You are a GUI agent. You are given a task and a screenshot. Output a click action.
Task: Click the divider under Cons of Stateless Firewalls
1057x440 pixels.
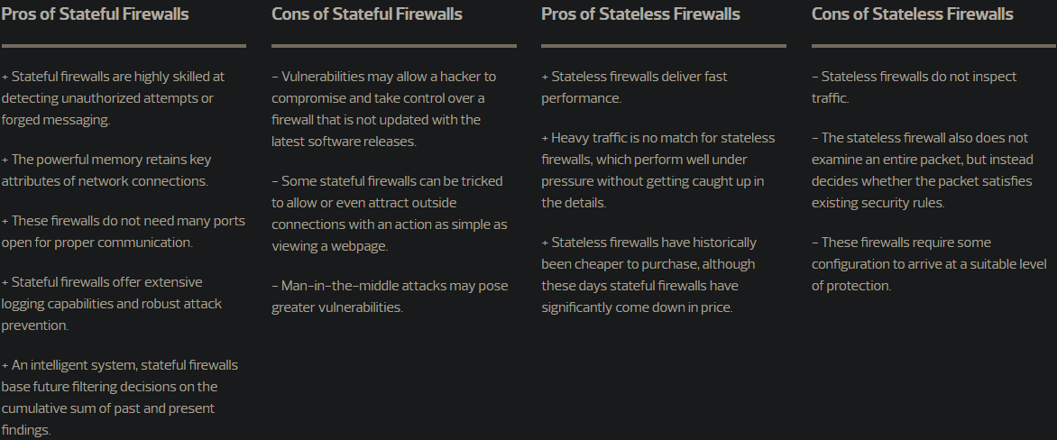pyautogui.click(x=933, y=45)
